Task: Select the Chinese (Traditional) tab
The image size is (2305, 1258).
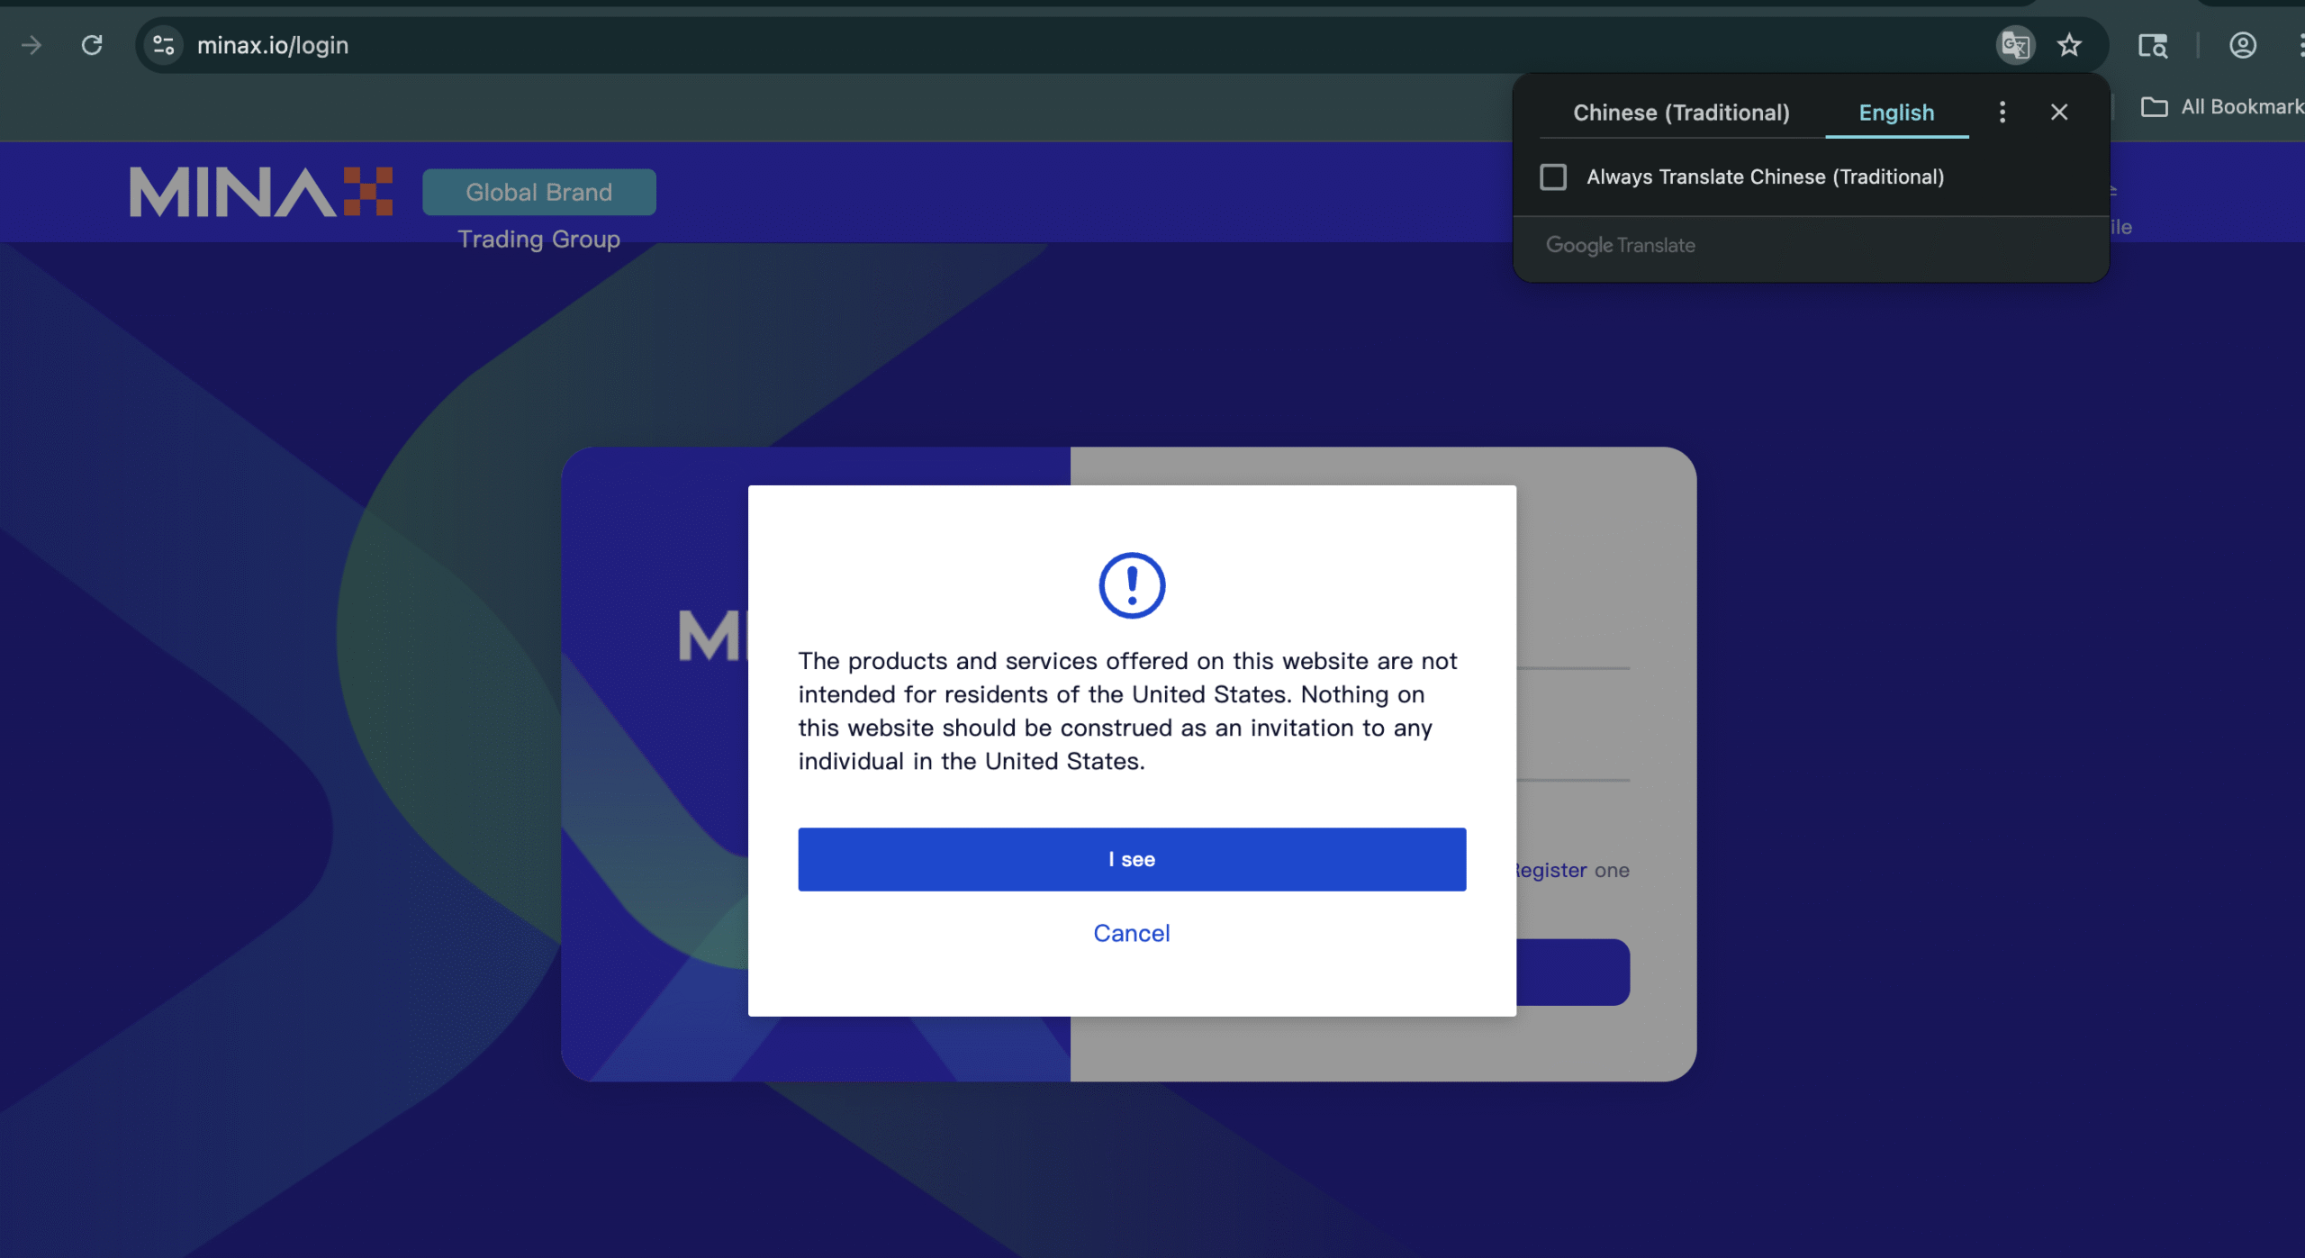Action: point(1680,113)
